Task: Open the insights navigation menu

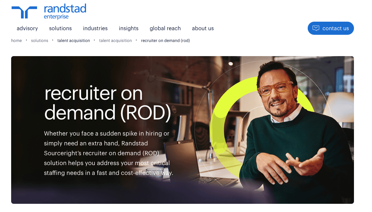Action: 129,29
